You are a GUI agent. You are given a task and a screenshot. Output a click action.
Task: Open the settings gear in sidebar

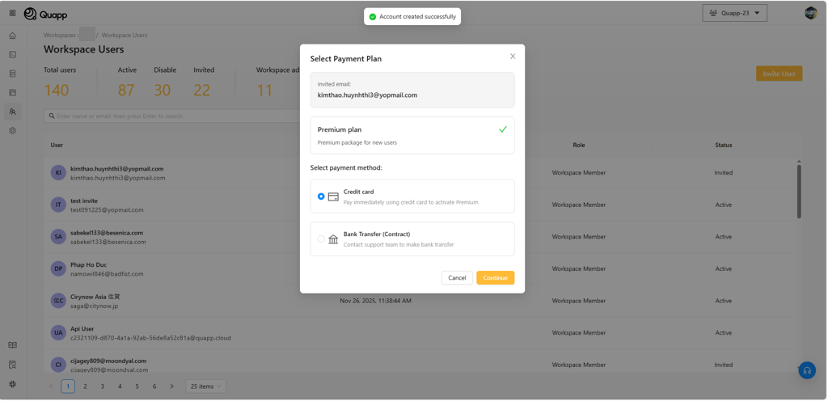point(13,130)
